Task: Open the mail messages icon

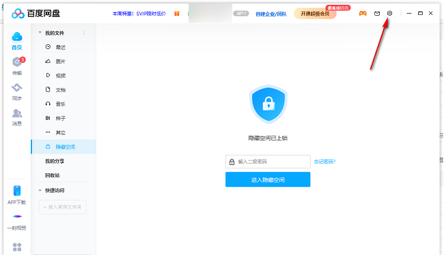Action: [x=377, y=13]
